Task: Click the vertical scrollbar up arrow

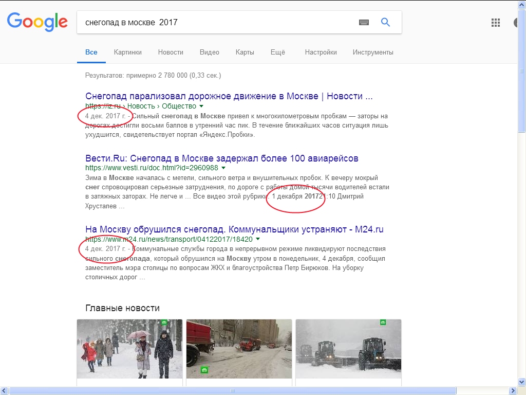Action: [522, 5]
